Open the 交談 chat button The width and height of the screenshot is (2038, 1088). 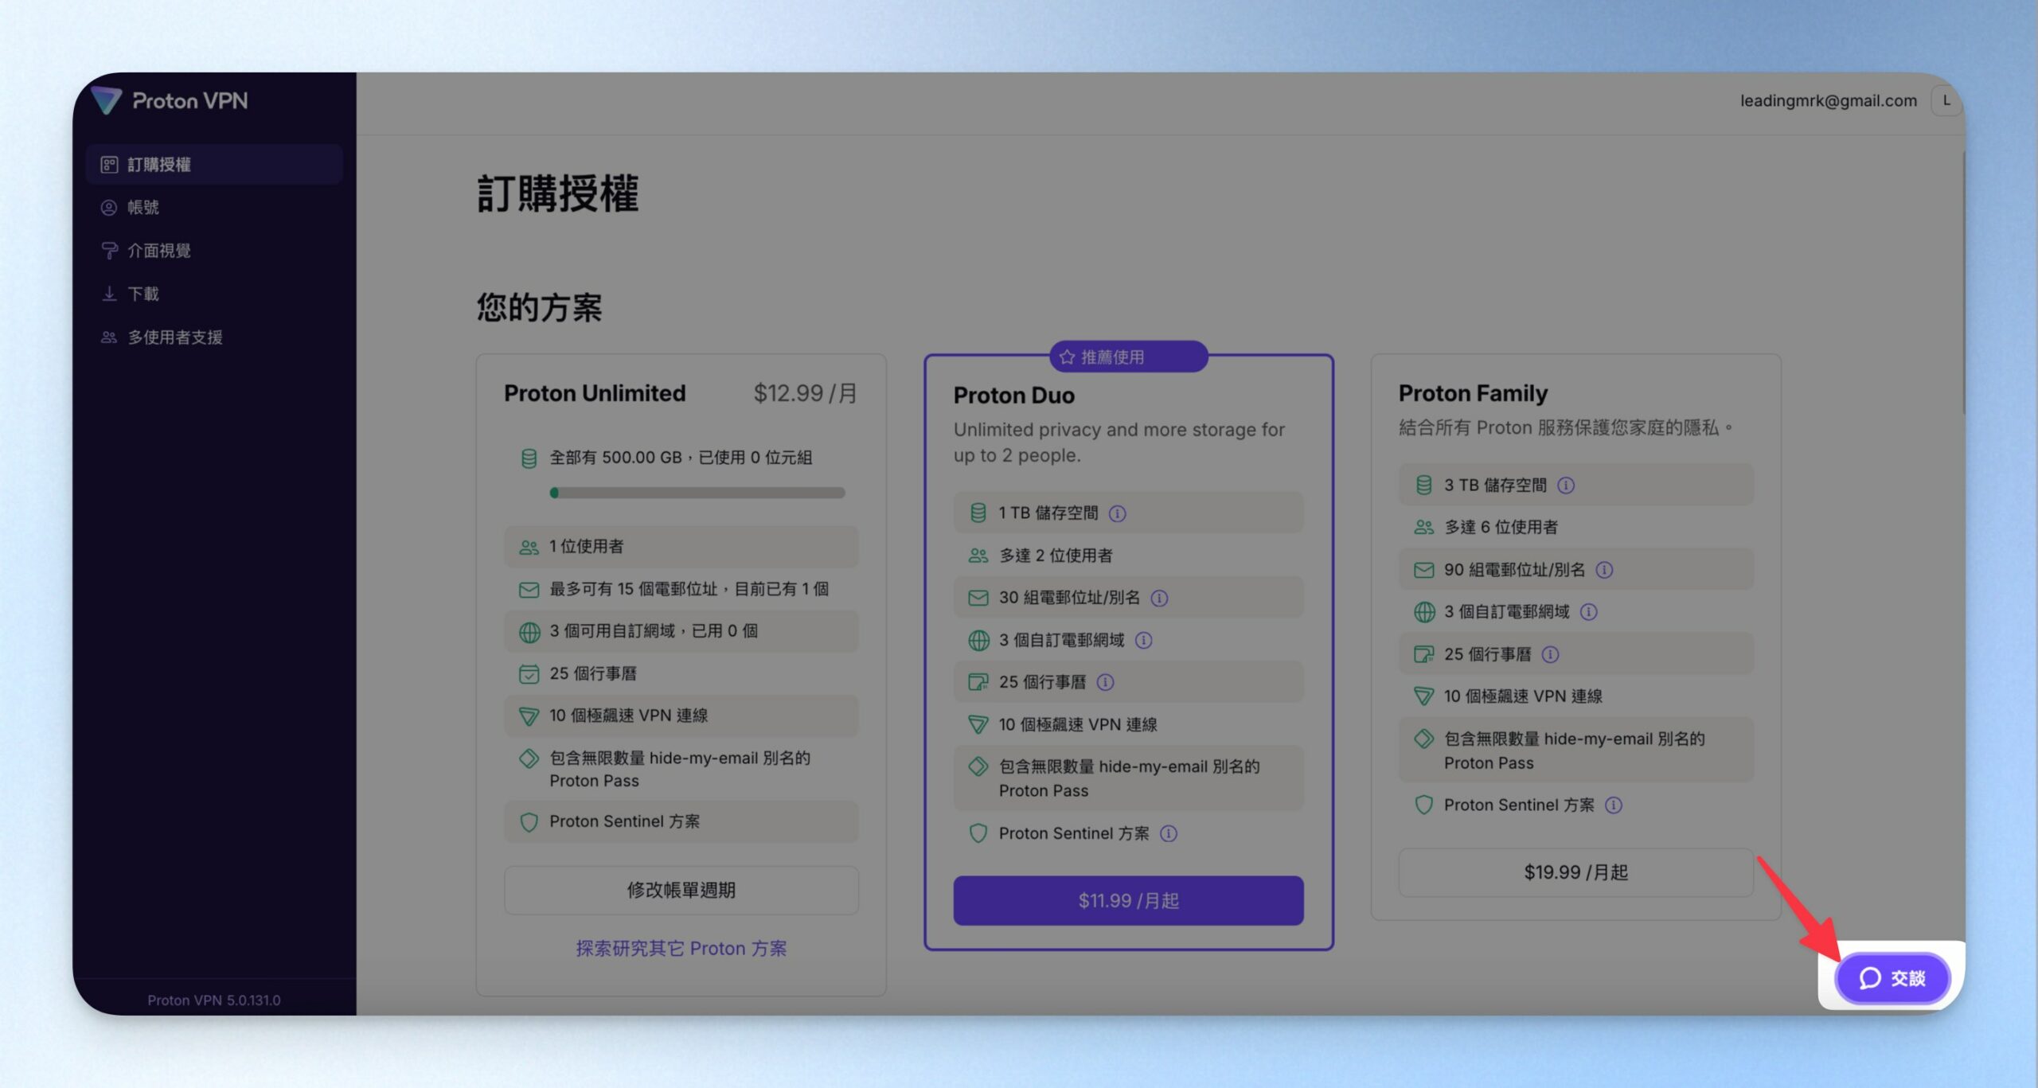pyautogui.click(x=1892, y=978)
